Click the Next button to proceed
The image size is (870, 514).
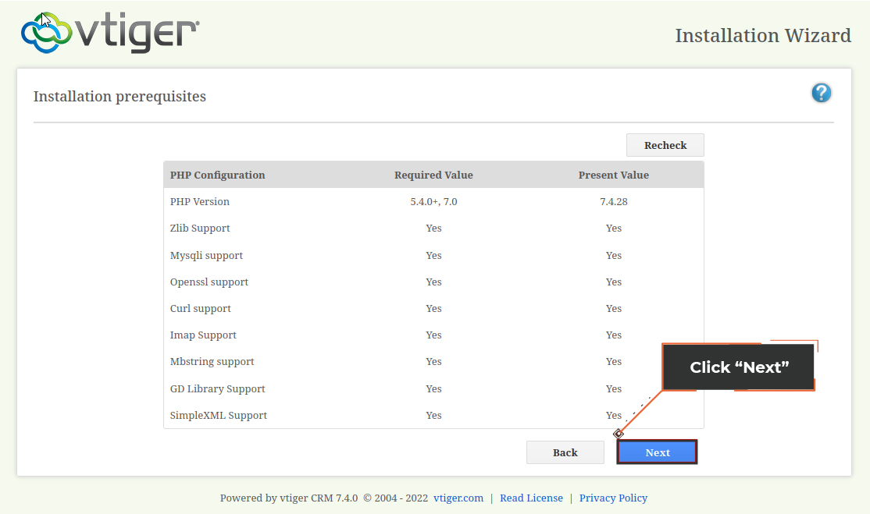pos(657,452)
